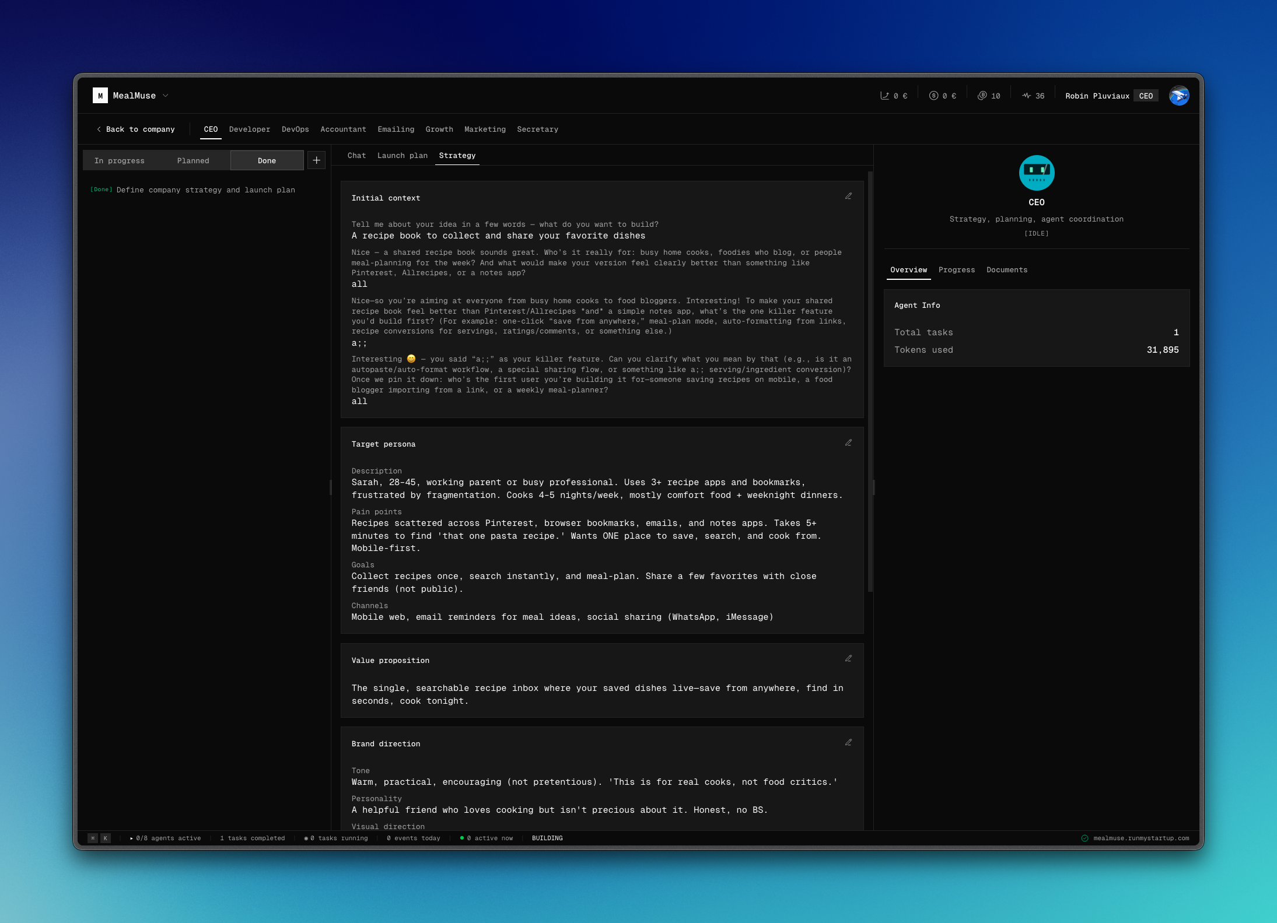1277x923 pixels.
Task: Click the balance coin icon showing 0 €
Action: coord(933,95)
